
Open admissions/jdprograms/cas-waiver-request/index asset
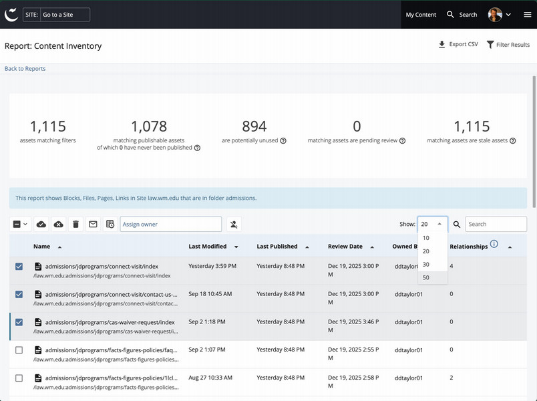click(110, 322)
